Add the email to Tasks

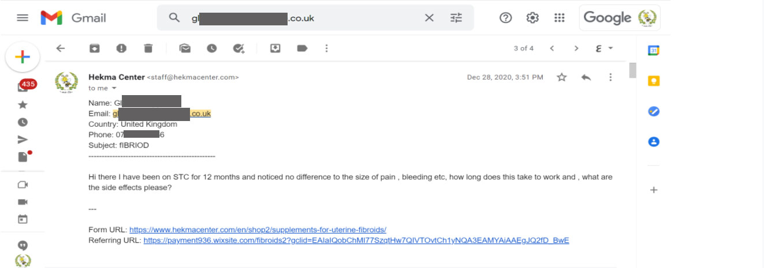click(x=239, y=48)
